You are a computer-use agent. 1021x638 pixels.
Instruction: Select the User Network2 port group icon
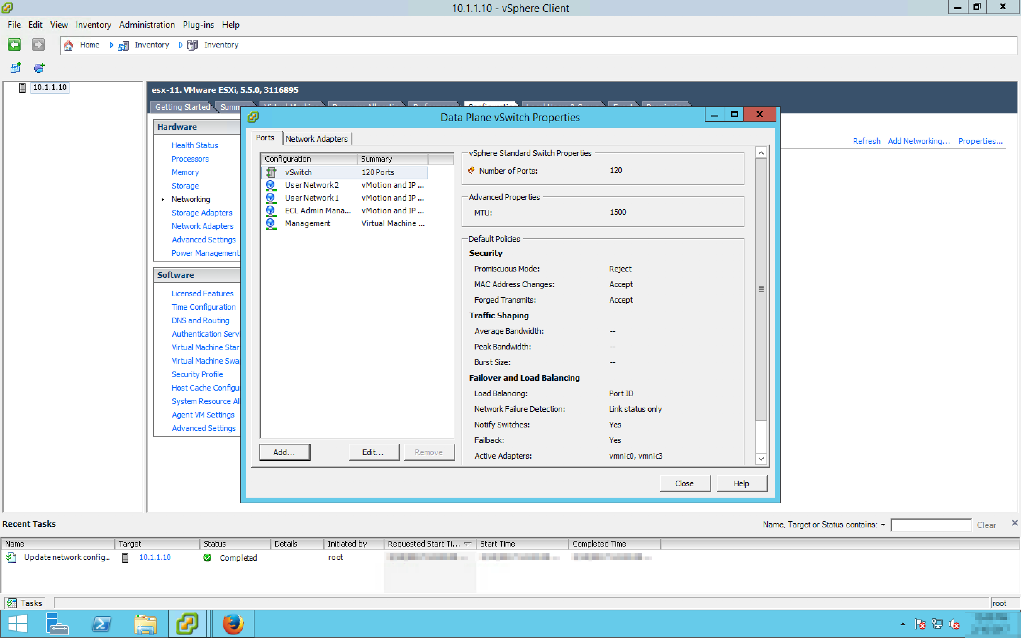click(270, 185)
